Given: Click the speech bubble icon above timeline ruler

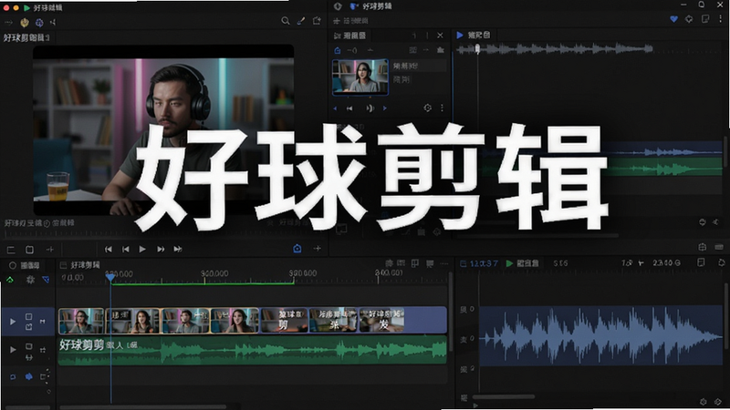Looking at the screenshot, I should pos(429,263).
